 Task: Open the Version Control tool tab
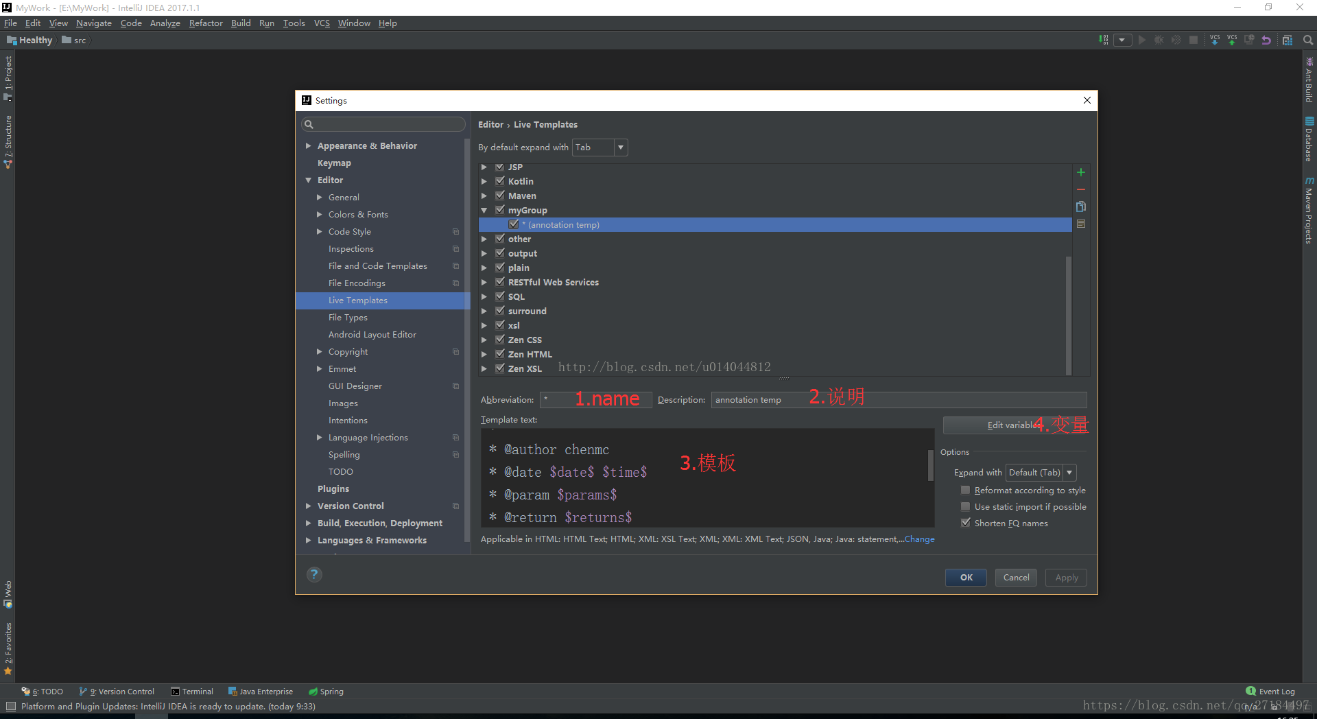click(117, 692)
